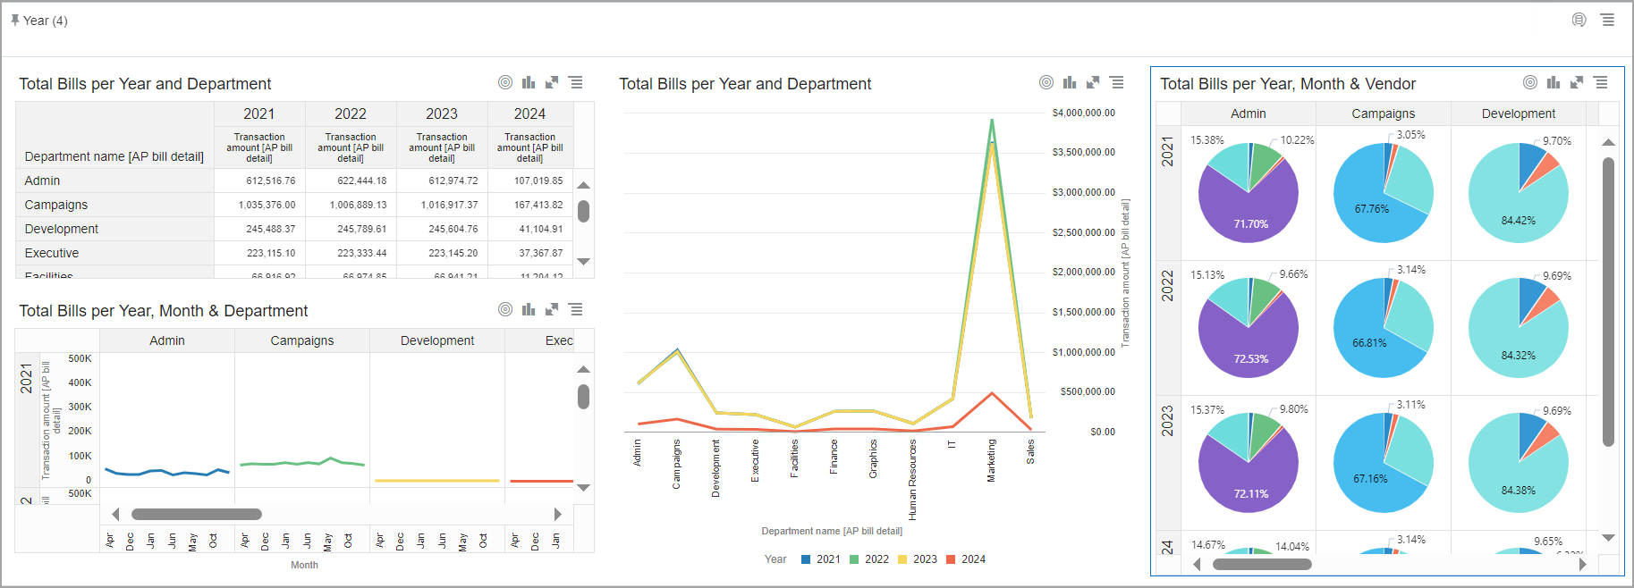Image resolution: width=1634 pixels, height=588 pixels.
Task: Toggle the 2024 series in the line chart legend
Action: point(965,559)
